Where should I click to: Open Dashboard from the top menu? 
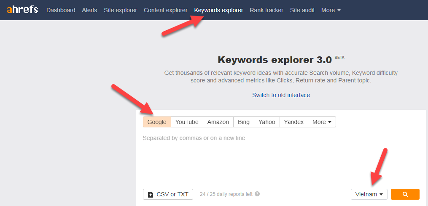[x=61, y=10]
